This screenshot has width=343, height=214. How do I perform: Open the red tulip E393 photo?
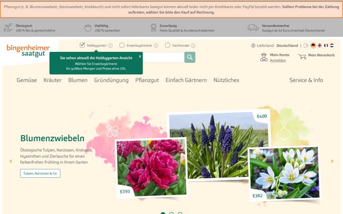(x=151, y=168)
